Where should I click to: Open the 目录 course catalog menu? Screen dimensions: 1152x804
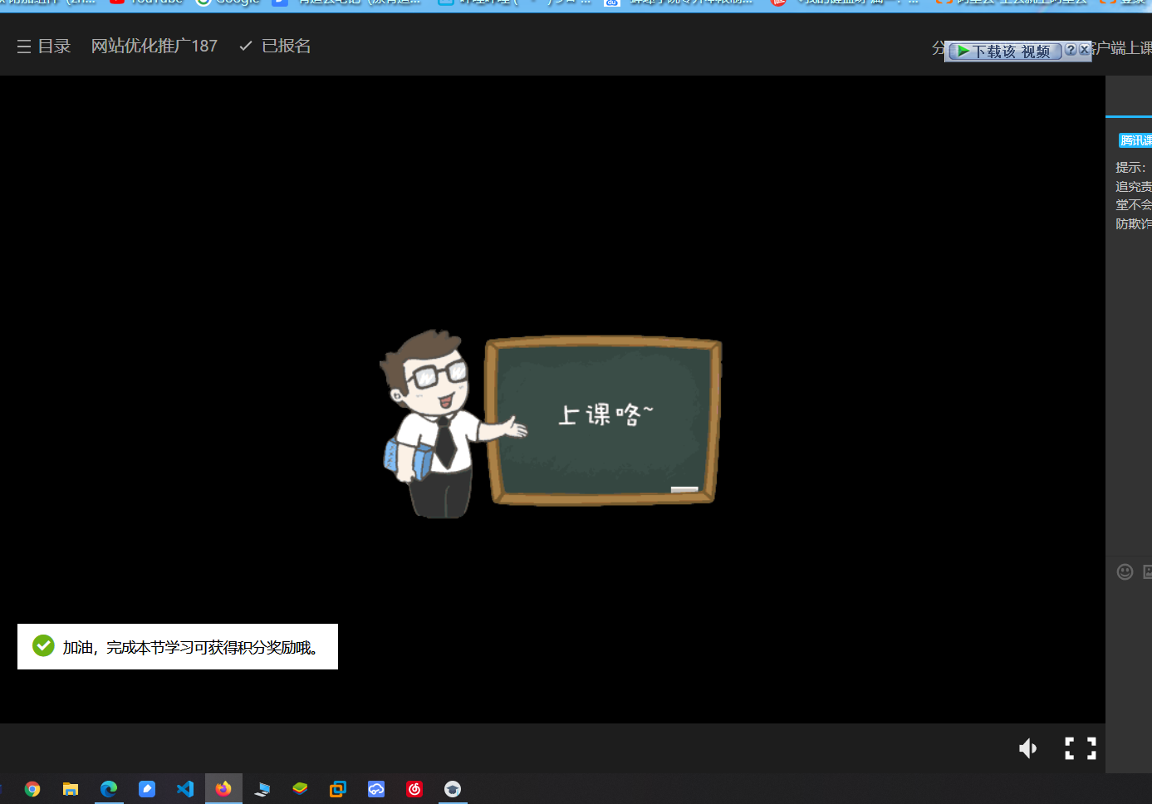click(x=44, y=47)
